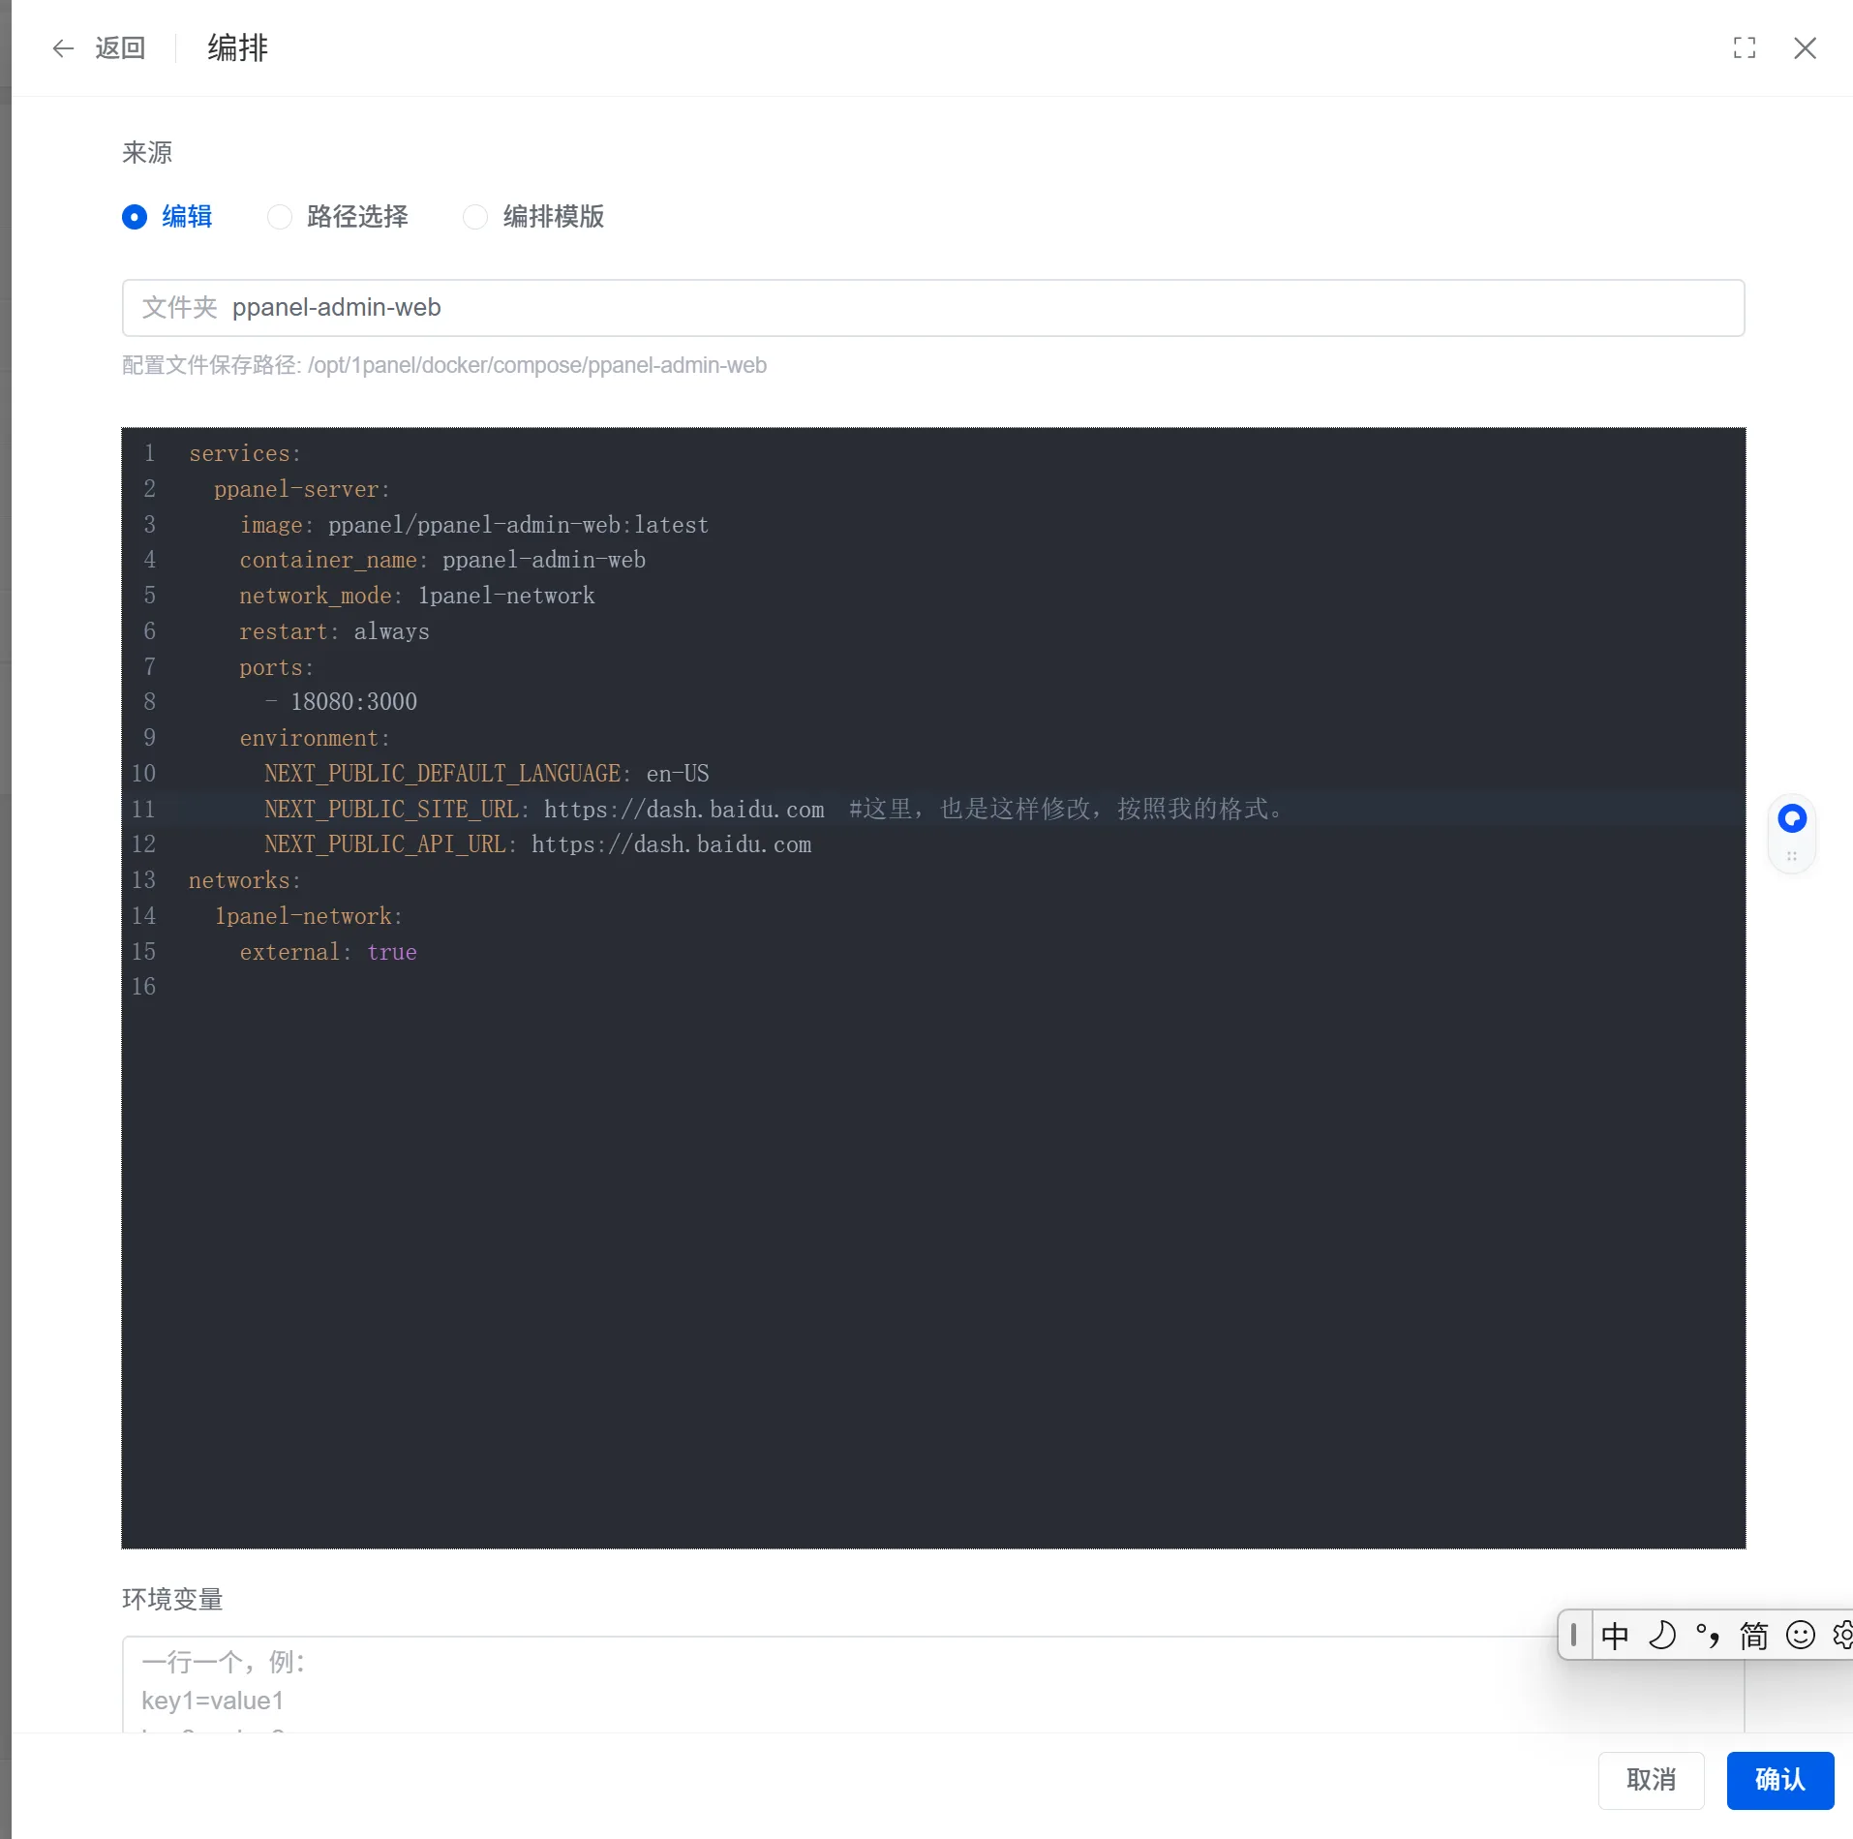Click the IME 中 language mode icon
1853x1839 pixels.
(1615, 1636)
